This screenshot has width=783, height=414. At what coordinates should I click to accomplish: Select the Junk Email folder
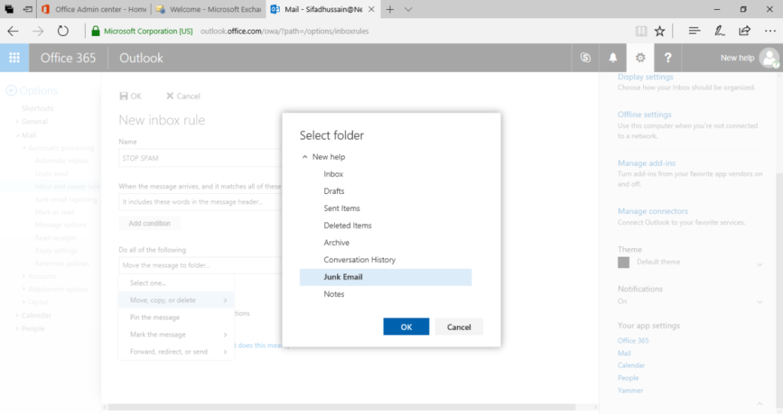pos(385,277)
